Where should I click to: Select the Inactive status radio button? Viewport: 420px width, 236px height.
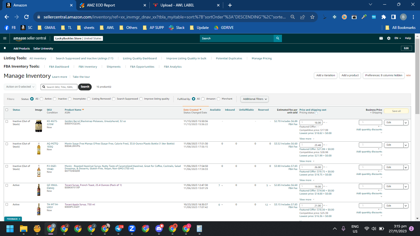coord(55,99)
